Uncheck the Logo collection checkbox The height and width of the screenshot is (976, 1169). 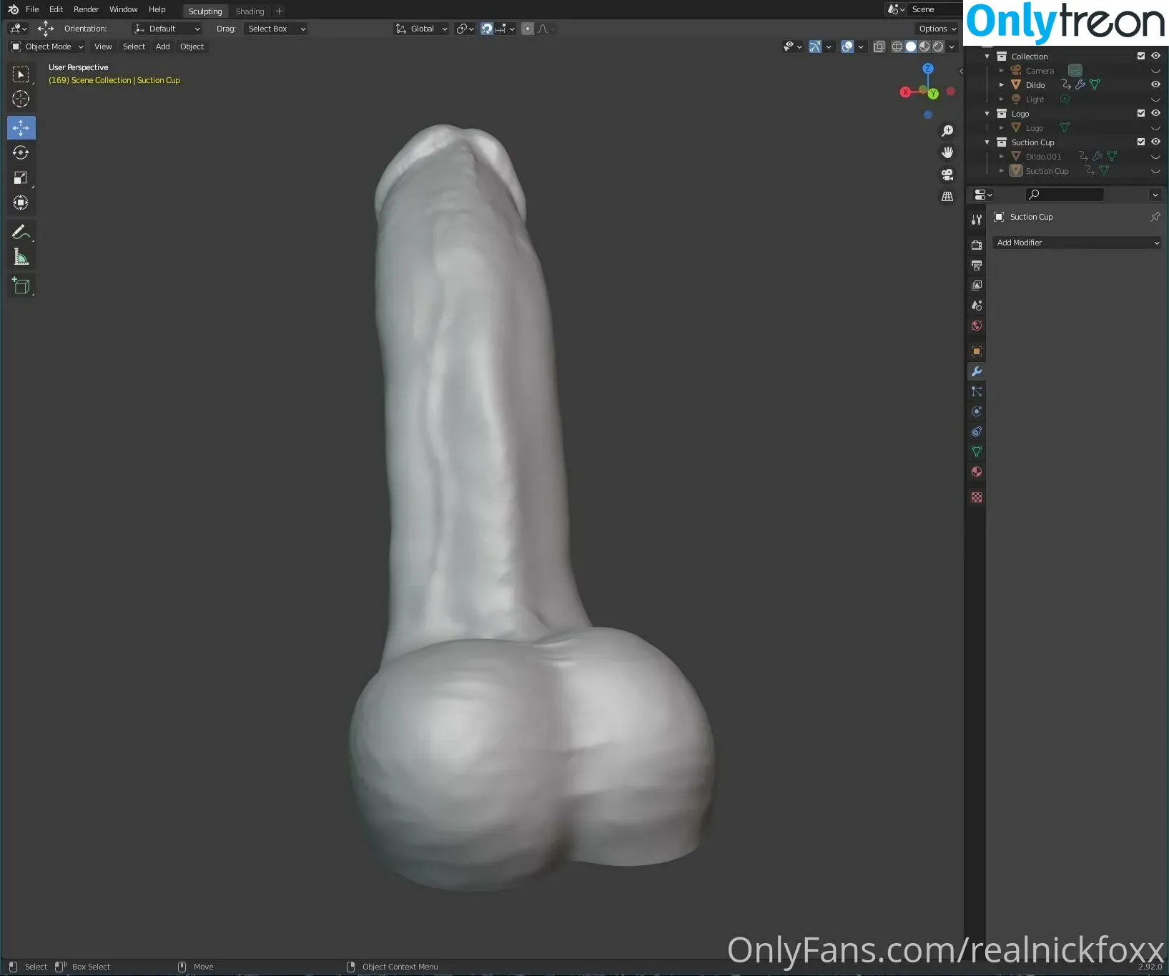pyautogui.click(x=1141, y=113)
